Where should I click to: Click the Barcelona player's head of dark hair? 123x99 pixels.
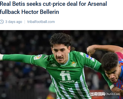[110, 61]
